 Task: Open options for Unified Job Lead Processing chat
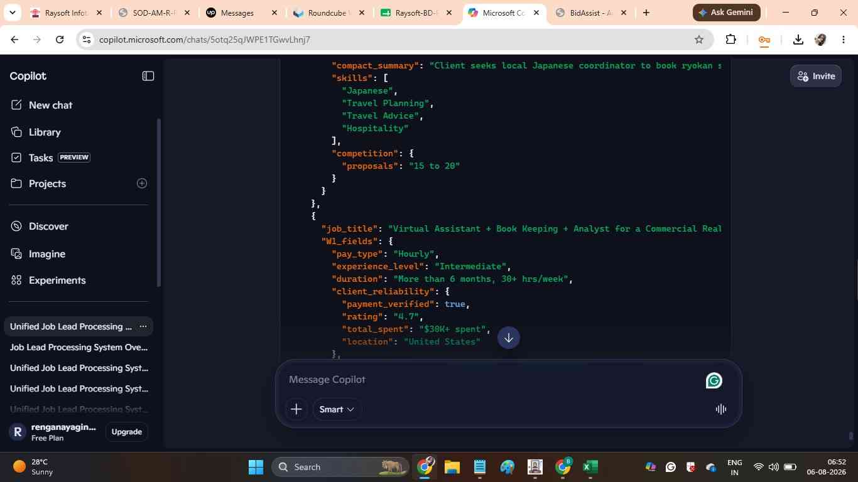[x=143, y=326]
